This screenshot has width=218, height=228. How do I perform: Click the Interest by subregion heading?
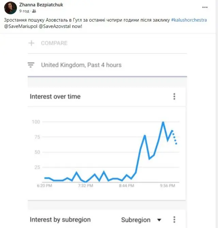[x=60, y=220]
